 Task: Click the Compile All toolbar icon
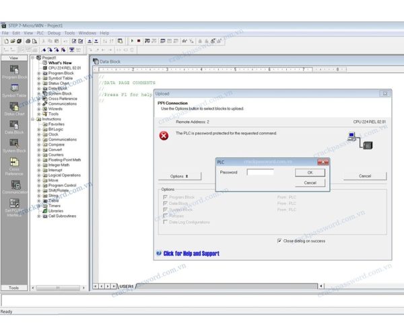pyautogui.click(x=81, y=41)
